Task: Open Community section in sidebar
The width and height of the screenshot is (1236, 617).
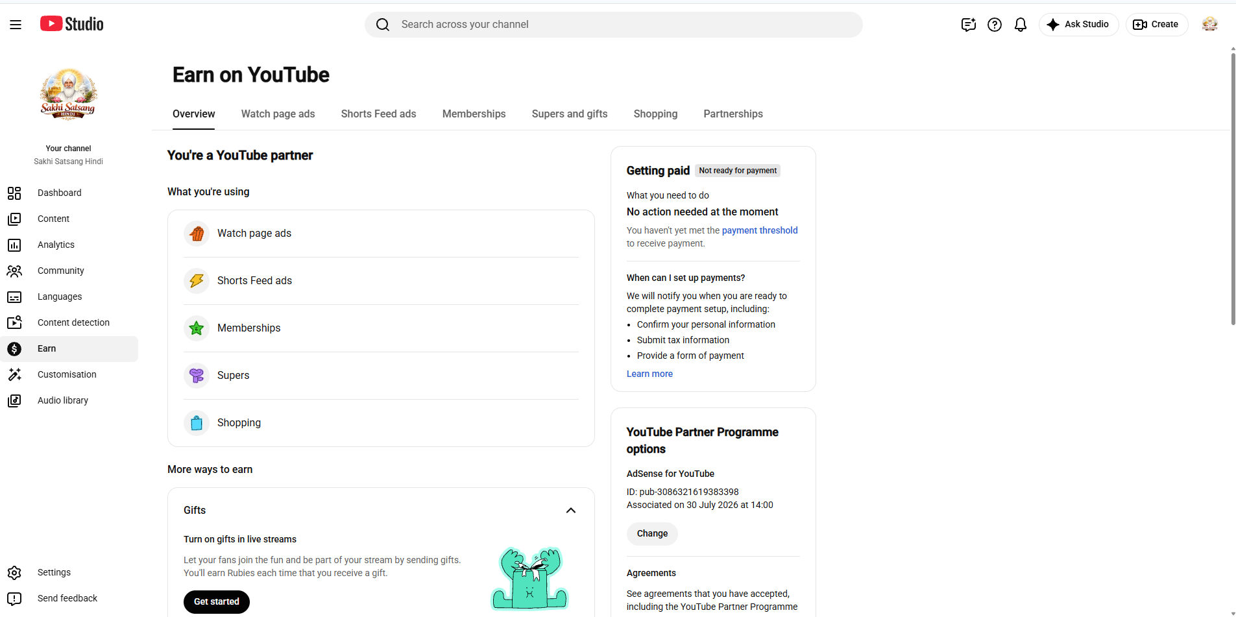Action: click(69, 271)
